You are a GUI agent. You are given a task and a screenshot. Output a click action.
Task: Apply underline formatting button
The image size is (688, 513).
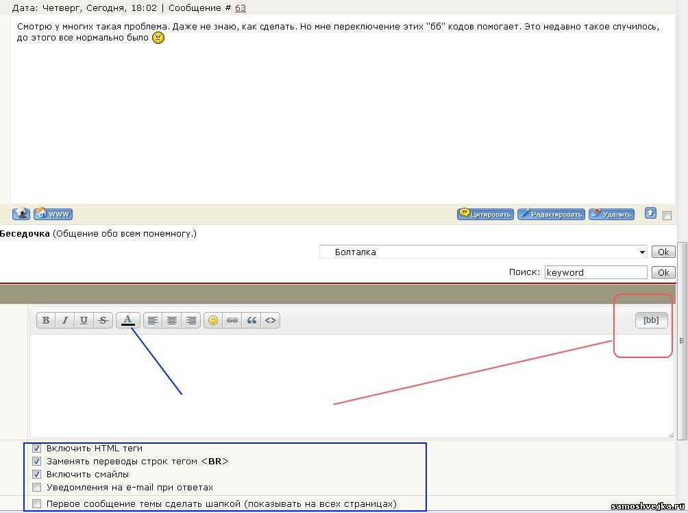[84, 320]
